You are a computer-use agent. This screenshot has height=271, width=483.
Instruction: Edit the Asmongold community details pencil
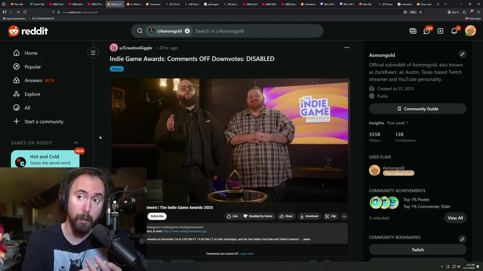pos(462,54)
